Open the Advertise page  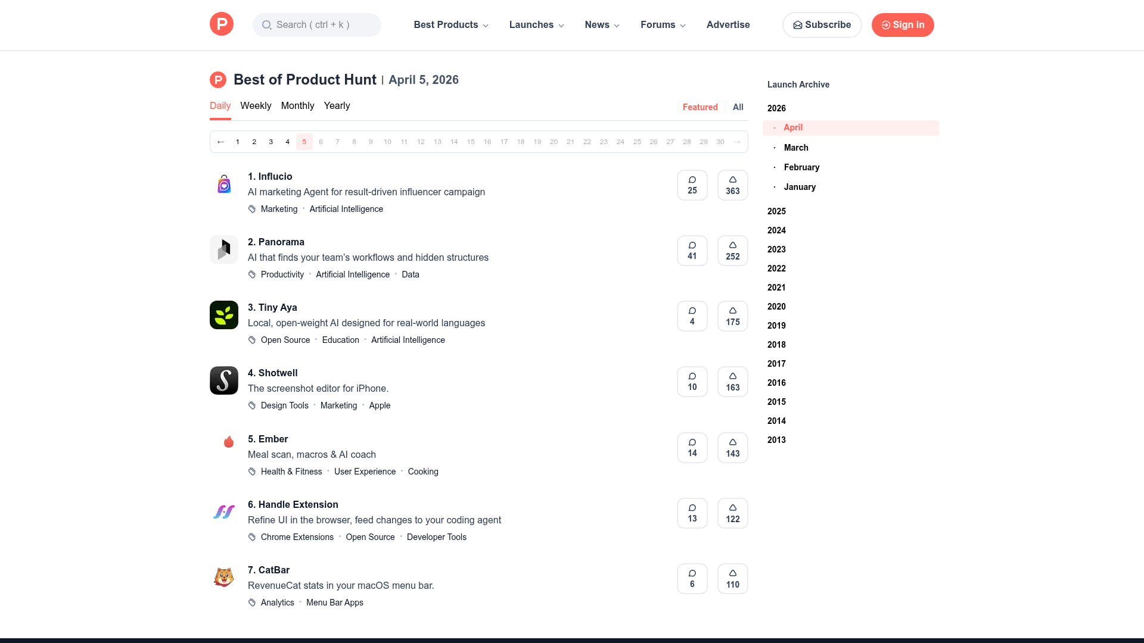tap(728, 25)
